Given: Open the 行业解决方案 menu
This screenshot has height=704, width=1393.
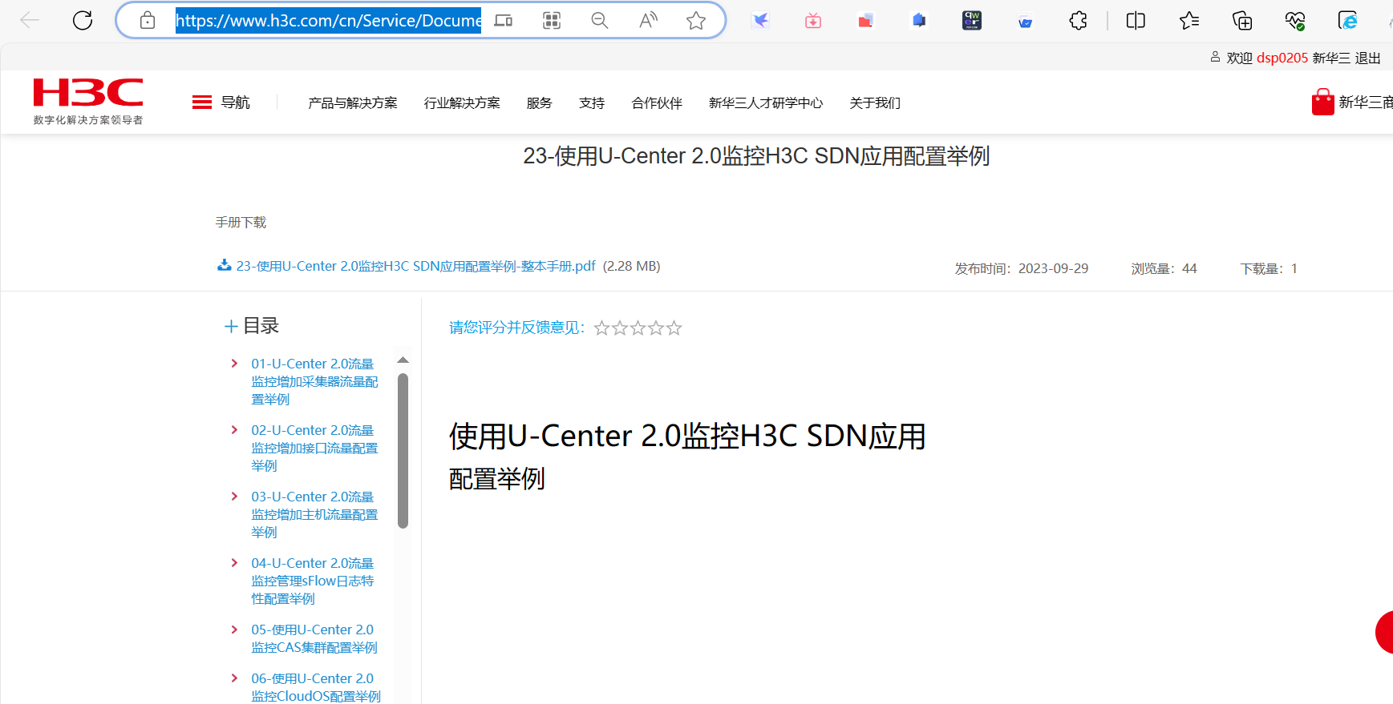Looking at the screenshot, I should [x=462, y=103].
